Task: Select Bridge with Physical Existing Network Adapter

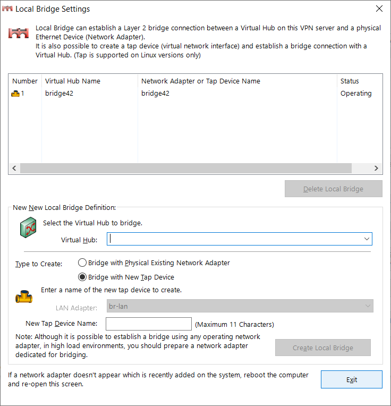Action: 82,263
